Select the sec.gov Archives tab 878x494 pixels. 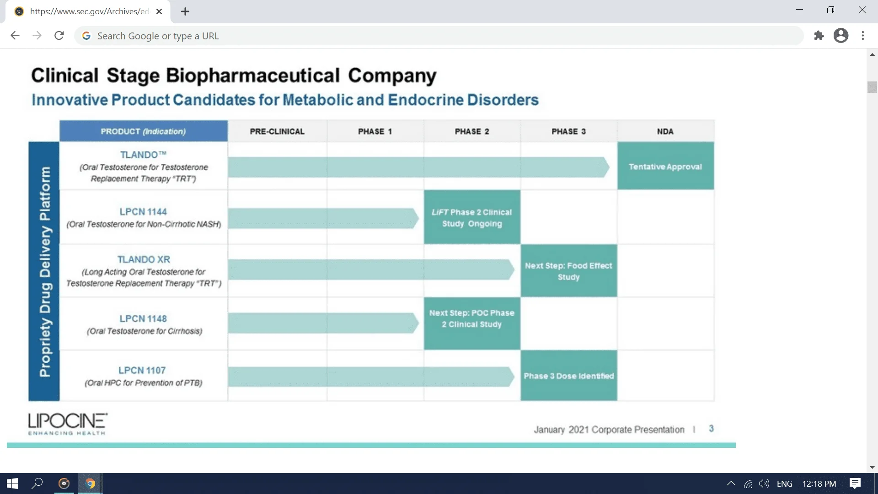pos(88,11)
